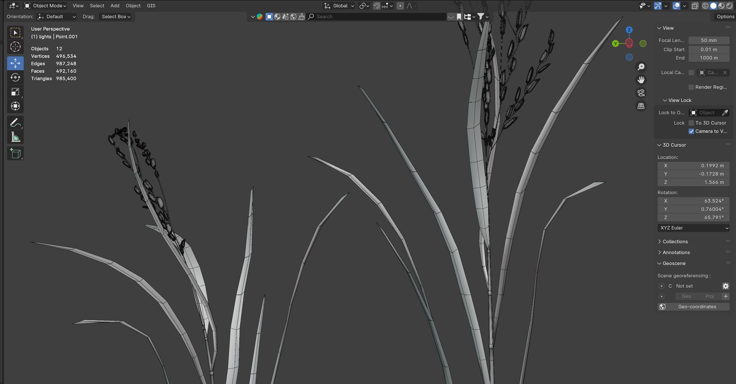Check Lock To 3D Cursor
The width and height of the screenshot is (736, 384).
tap(691, 123)
